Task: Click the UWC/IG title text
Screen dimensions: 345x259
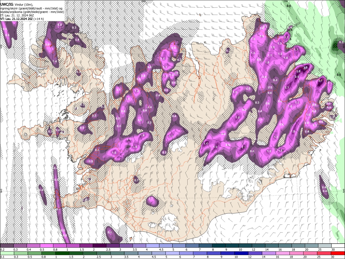Action: (x=7, y=5)
